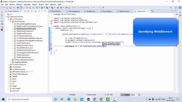The height and width of the screenshot is (102, 182).
Task: Click the heap status 134M of 256M bar
Action: (x=129, y=95)
